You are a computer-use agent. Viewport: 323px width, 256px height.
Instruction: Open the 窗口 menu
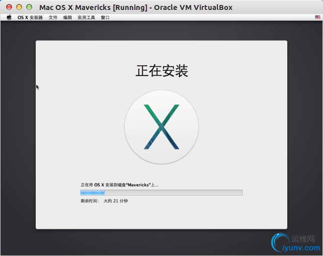105,18
